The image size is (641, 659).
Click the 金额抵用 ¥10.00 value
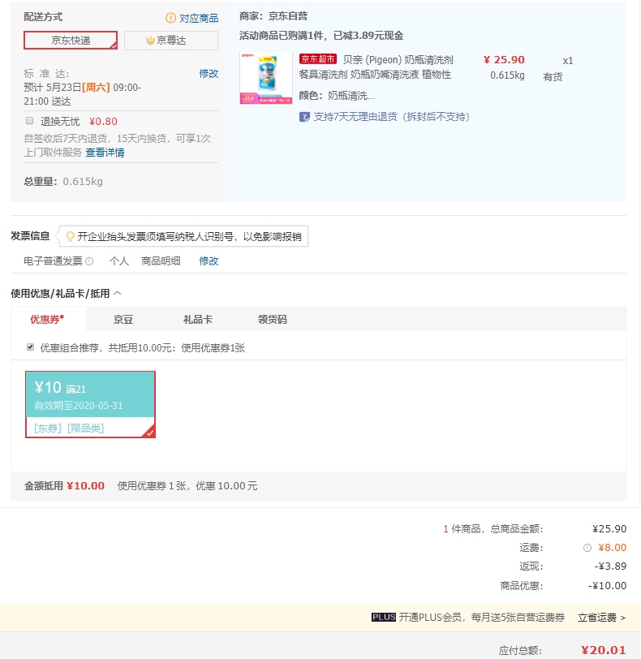(85, 486)
